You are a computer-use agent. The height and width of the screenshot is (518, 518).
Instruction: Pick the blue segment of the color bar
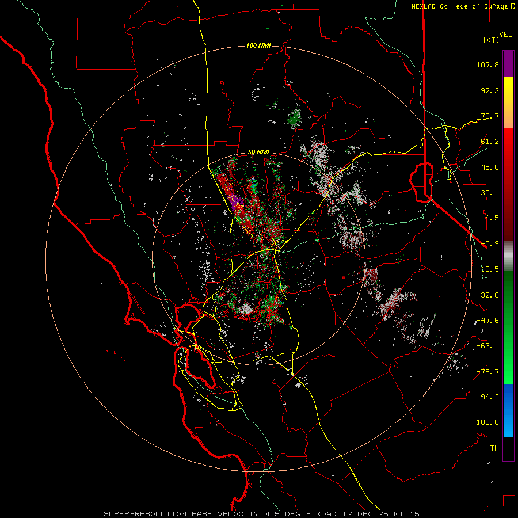coord(508,410)
